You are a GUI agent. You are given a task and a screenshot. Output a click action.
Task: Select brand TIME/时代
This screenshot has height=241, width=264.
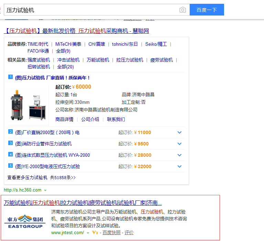click(38, 44)
